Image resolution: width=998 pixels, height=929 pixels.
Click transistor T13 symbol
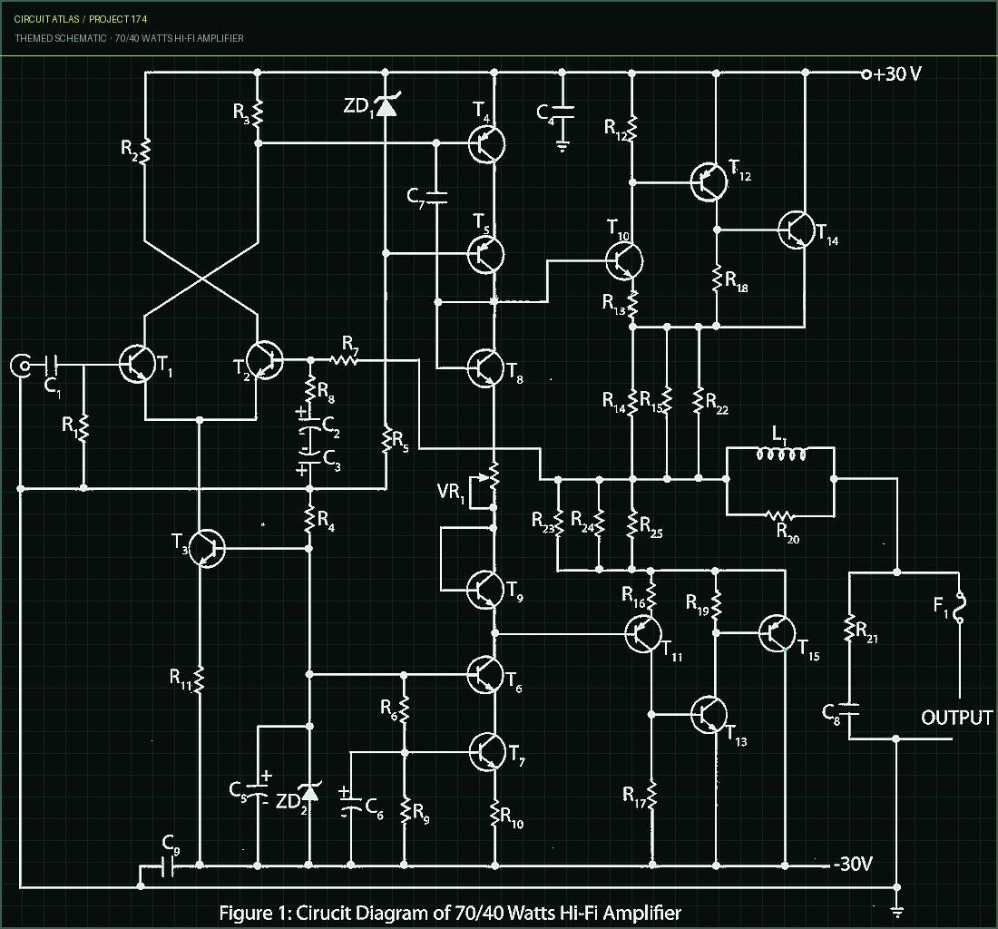pyautogui.click(x=709, y=715)
